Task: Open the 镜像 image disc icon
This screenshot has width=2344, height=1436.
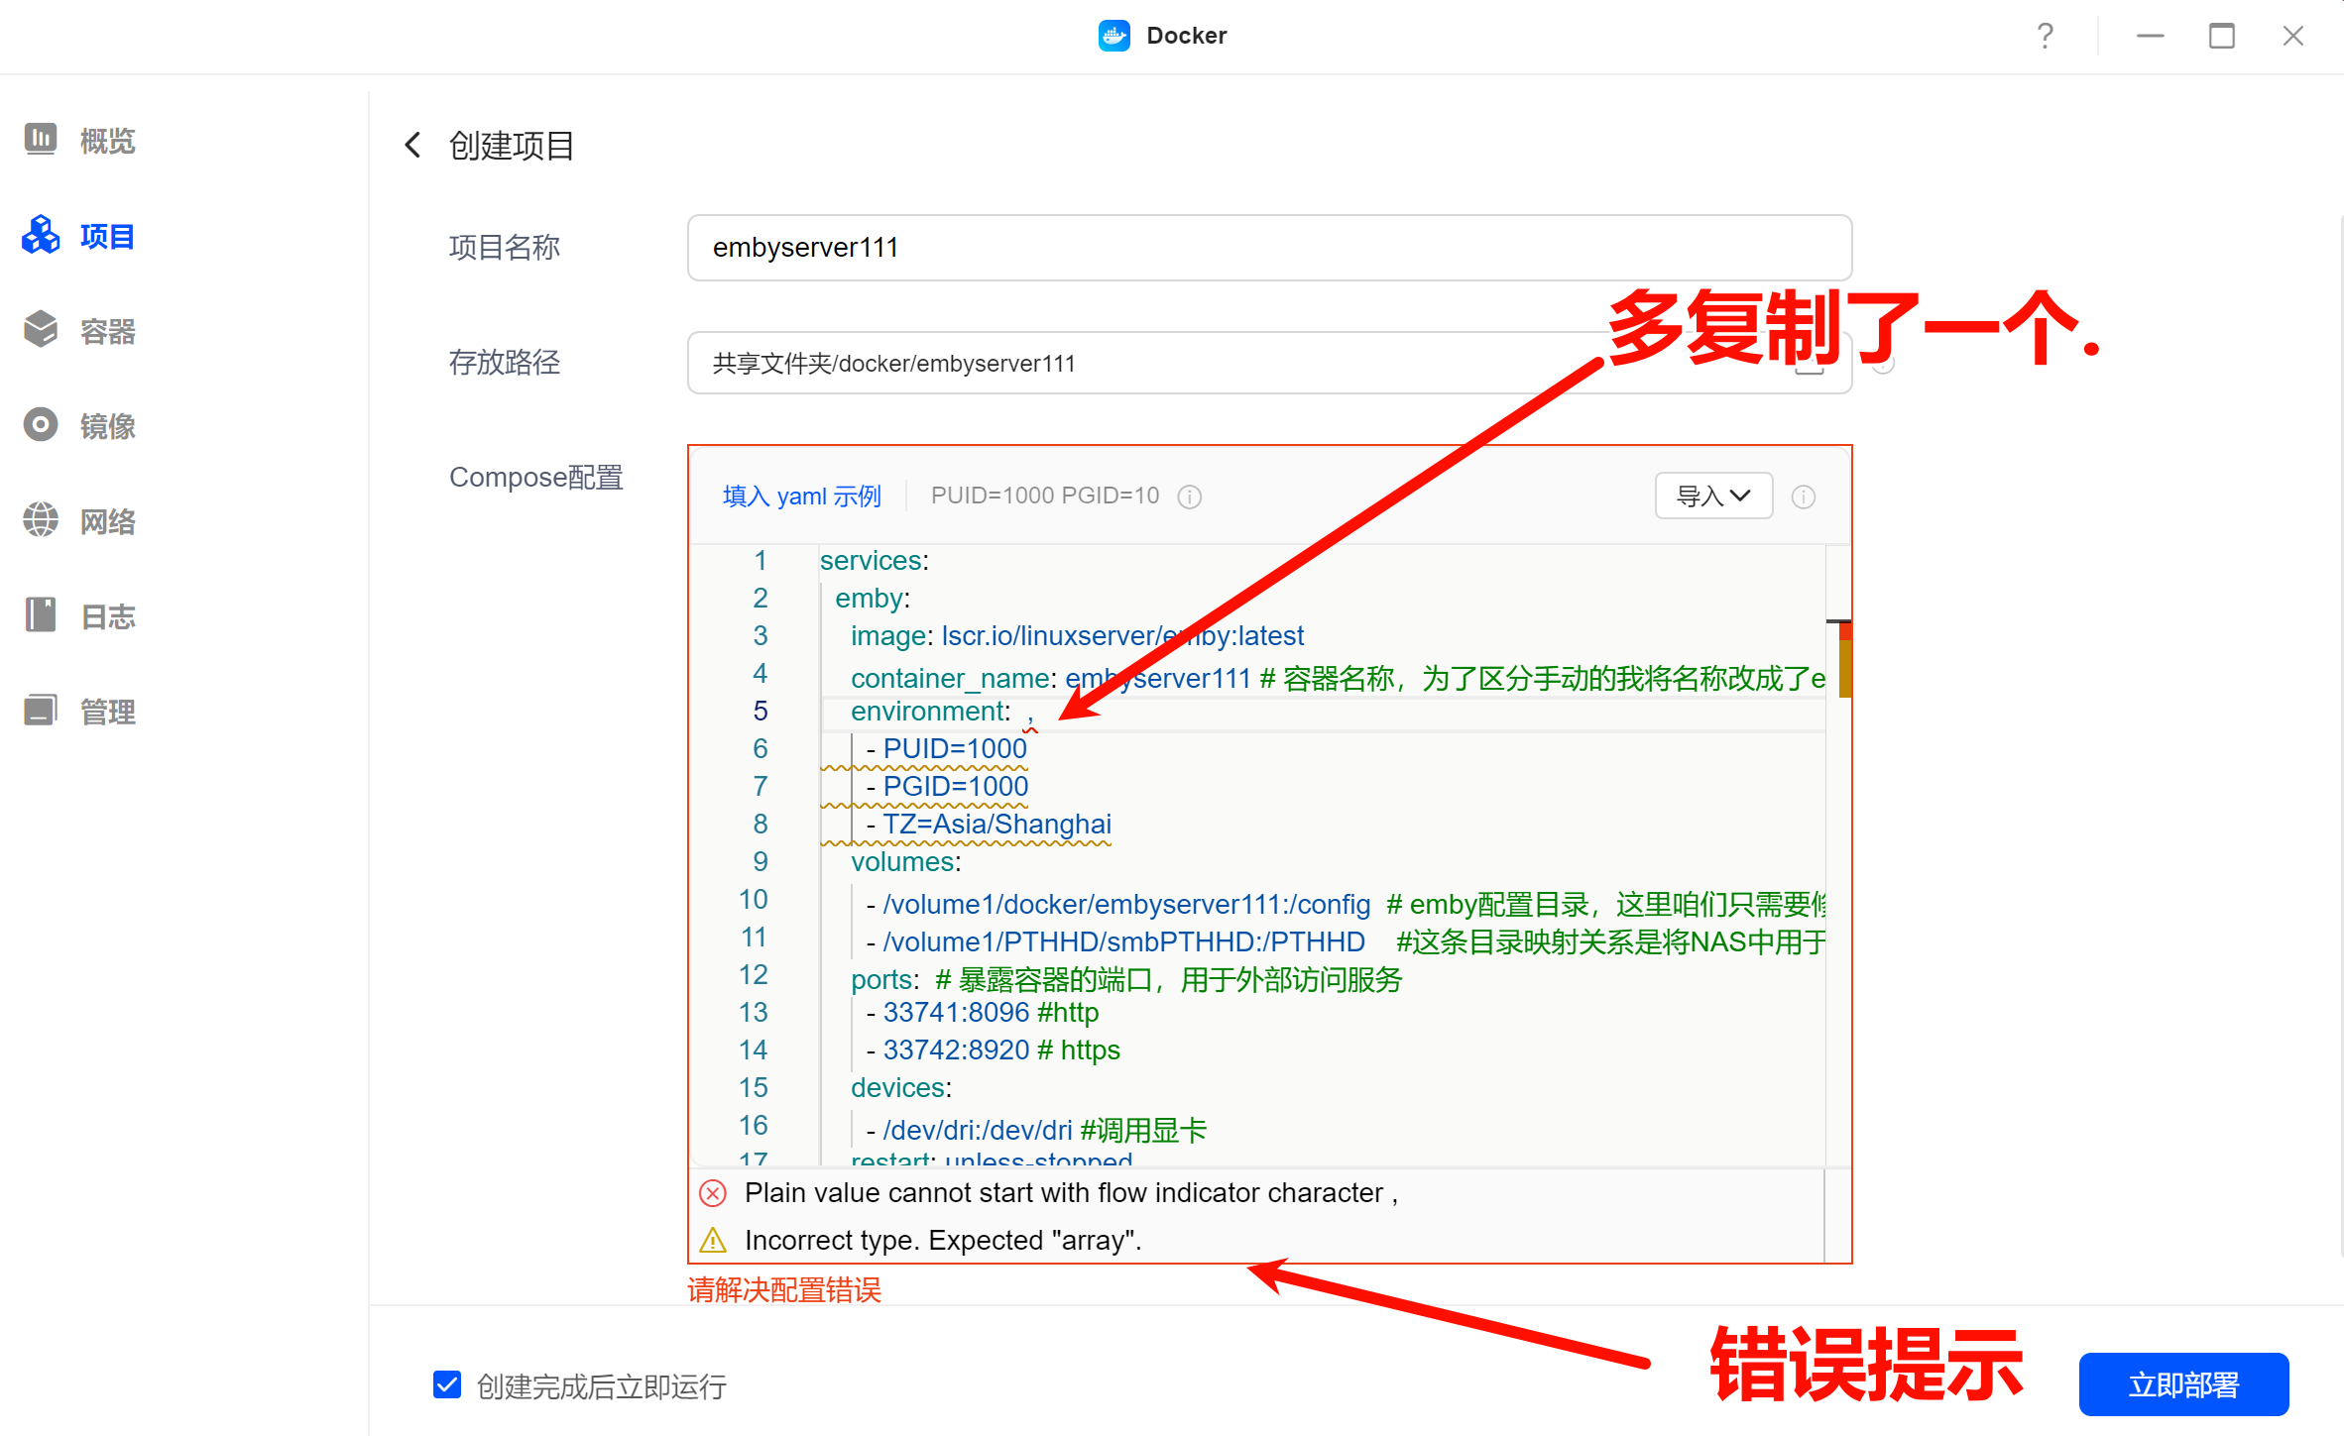Action: pyautogui.click(x=41, y=425)
